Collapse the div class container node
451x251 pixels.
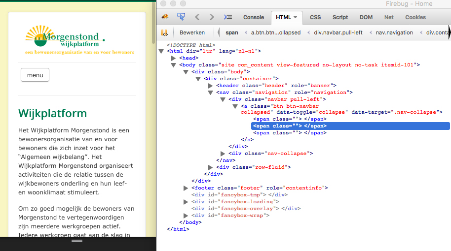click(x=198, y=79)
